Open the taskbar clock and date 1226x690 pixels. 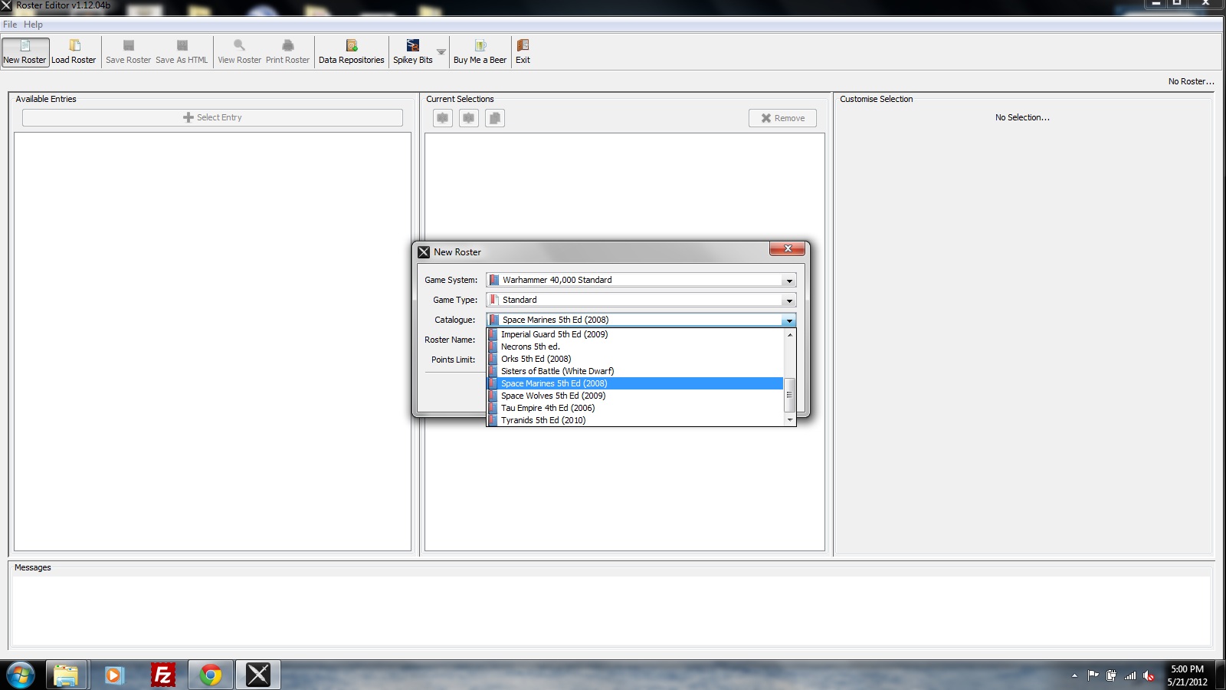pyautogui.click(x=1187, y=675)
